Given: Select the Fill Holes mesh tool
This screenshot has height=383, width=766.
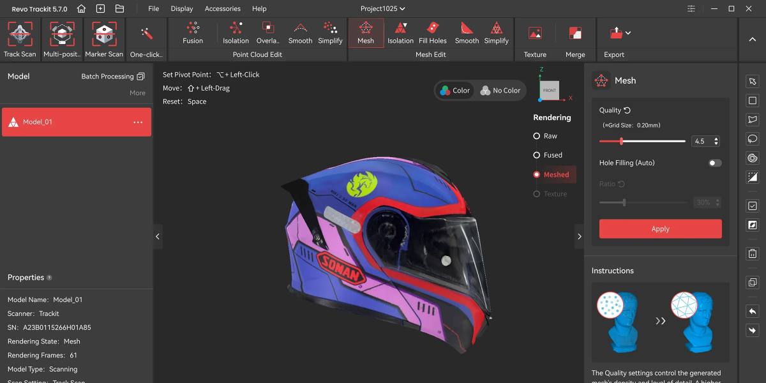Looking at the screenshot, I should [x=433, y=32].
